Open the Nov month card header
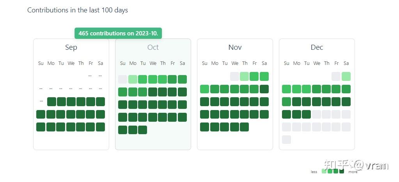Screen dimensions: 399x182 tap(235, 47)
